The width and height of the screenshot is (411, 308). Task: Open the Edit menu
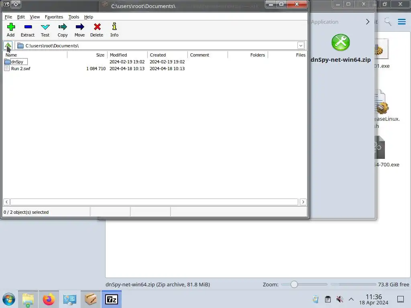point(21,17)
